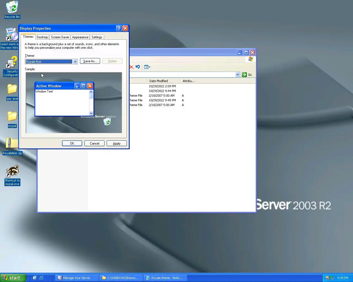
Task: Click the 9:45 PM clock in taskbar
Action: pyautogui.click(x=343, y=278)
